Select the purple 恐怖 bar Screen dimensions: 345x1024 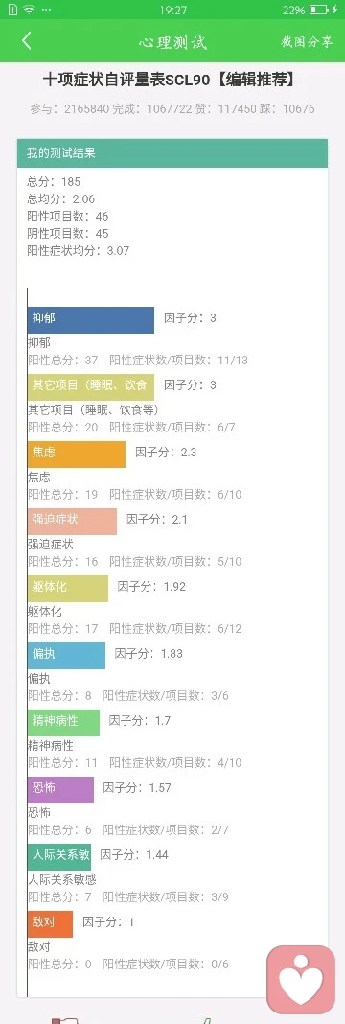tap(60, 789)
